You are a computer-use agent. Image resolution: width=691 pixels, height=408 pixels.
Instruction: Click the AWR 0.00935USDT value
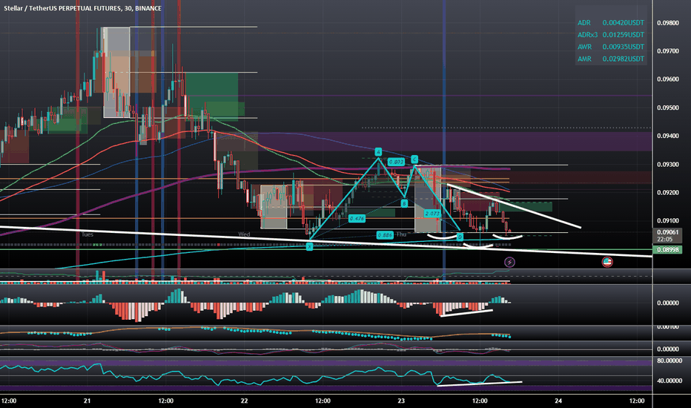pos(623,47)
